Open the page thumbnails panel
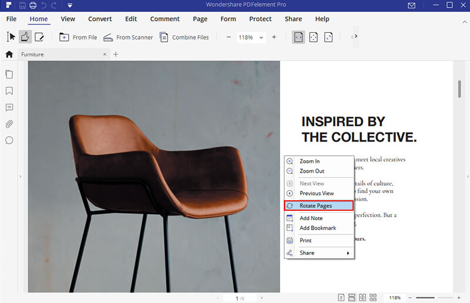Screen dimensions: 470x303 pos(9,75)
